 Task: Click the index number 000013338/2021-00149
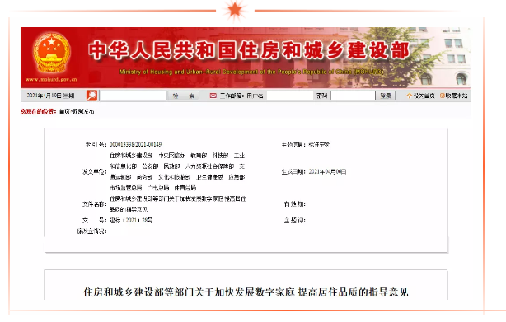pyautogui.click(x=135, y=144)
